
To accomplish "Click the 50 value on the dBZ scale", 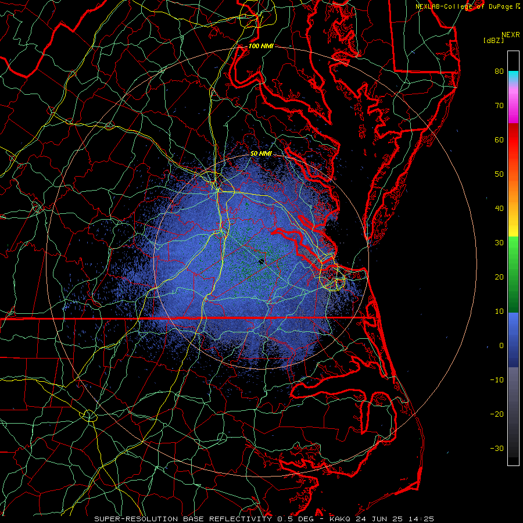I will [499, 174].
